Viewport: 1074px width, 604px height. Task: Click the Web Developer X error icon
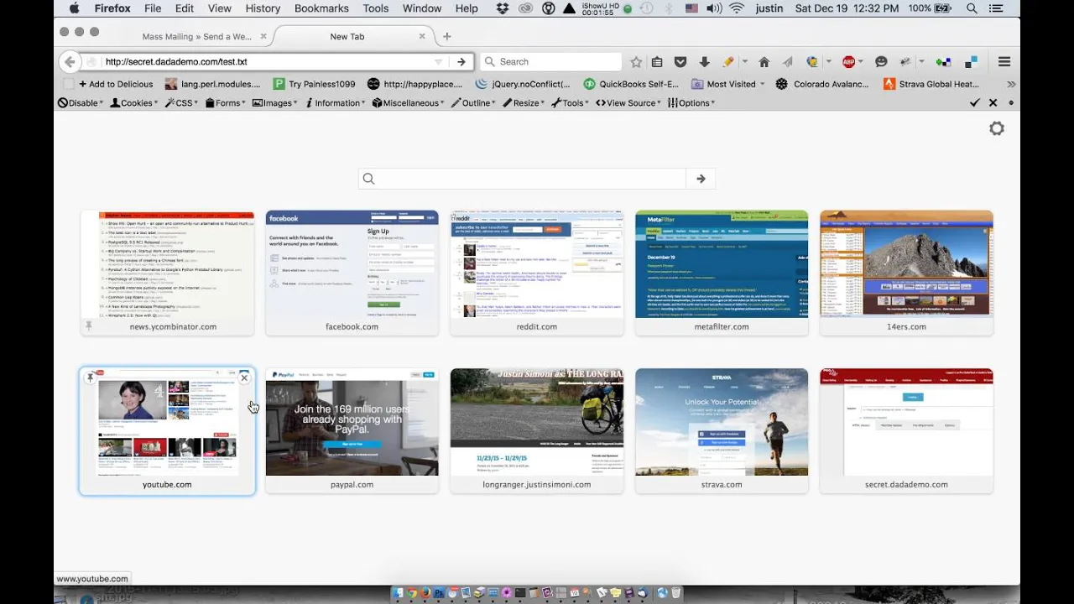pyautogui.click(x=993, y=102)
